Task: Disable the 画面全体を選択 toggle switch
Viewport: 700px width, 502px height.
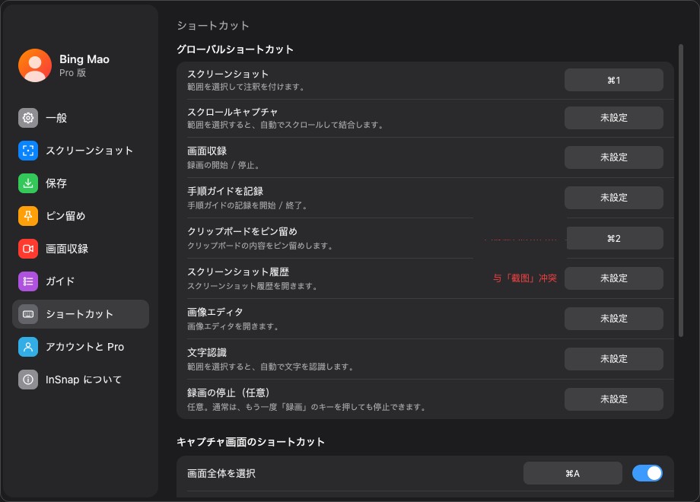Action: 647,473
